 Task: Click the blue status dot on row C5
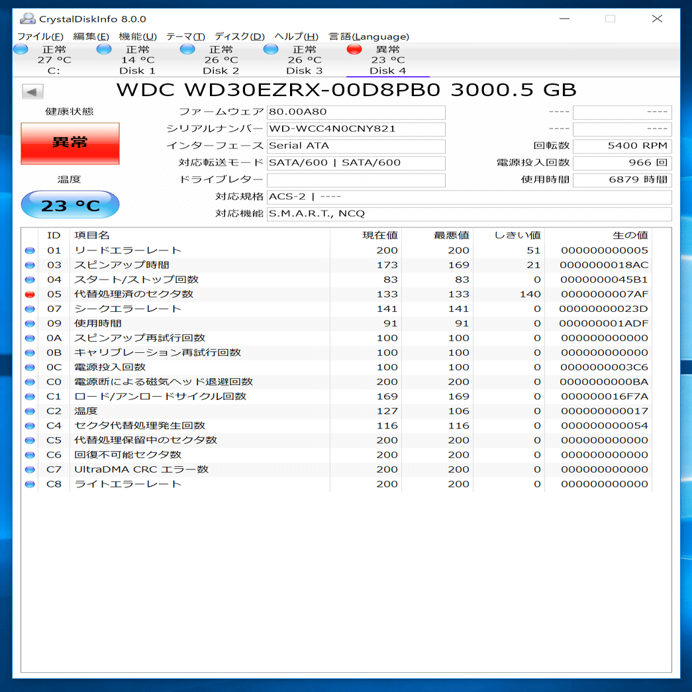click(x=30, y=440)
